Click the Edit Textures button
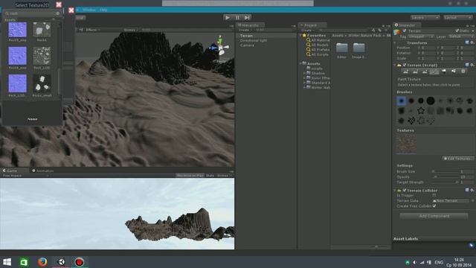Screen dimensions: 476x268 458,159
